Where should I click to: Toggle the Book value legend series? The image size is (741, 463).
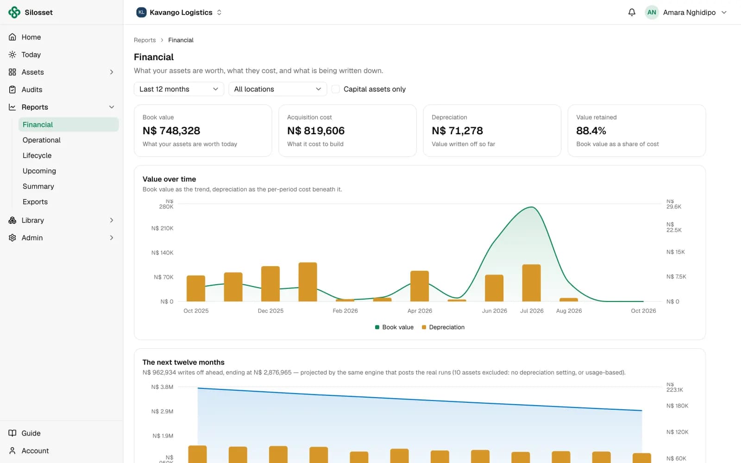[x=394, y=327]
